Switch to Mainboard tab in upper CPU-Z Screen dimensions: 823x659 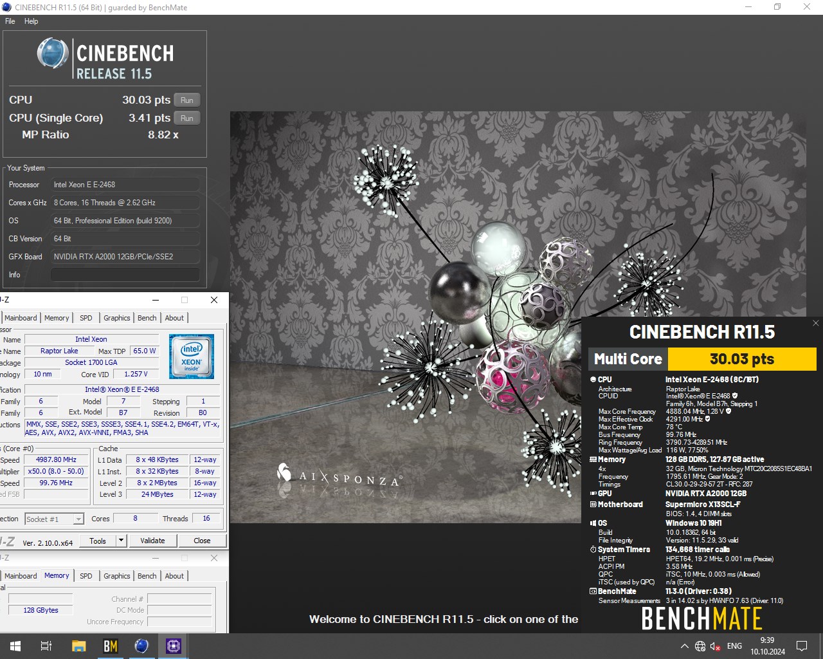click(21, 318)
